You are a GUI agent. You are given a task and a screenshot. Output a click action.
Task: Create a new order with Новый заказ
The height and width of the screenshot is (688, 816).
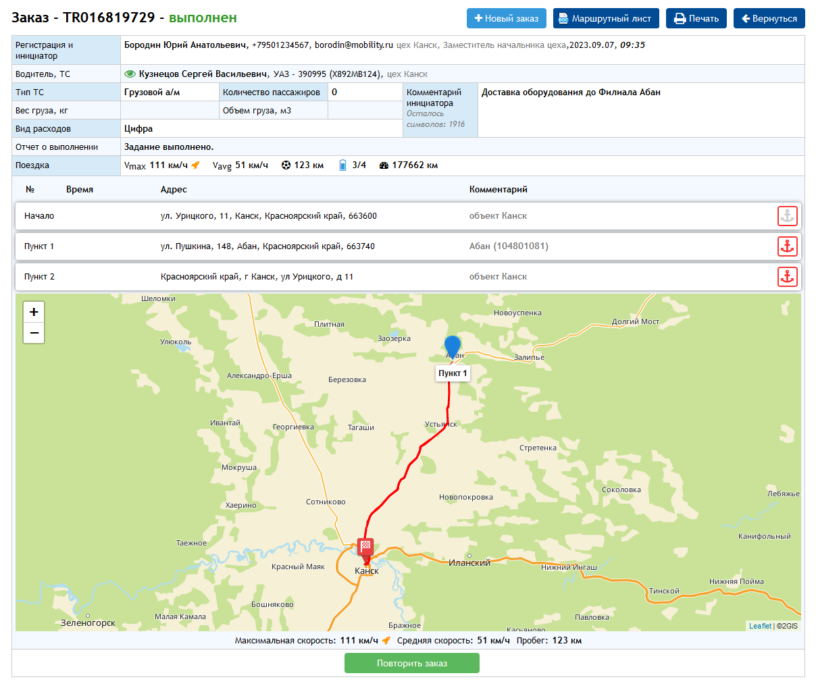[x=506, y=18]
